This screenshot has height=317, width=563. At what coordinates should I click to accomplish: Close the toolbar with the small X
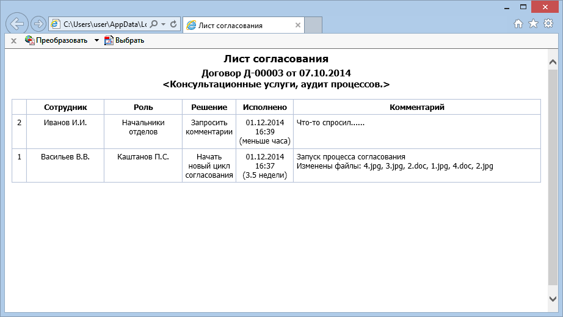pyautogui.click(x=13, y=41)
